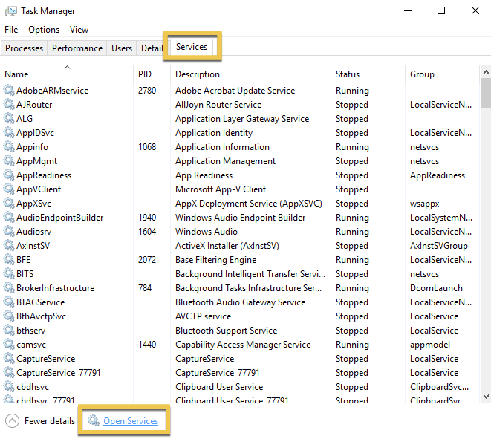Select Bluetooth Support Service description

(226, 331)
